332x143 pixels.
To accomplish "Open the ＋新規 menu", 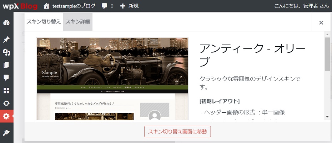I will (x=129, y=6).
